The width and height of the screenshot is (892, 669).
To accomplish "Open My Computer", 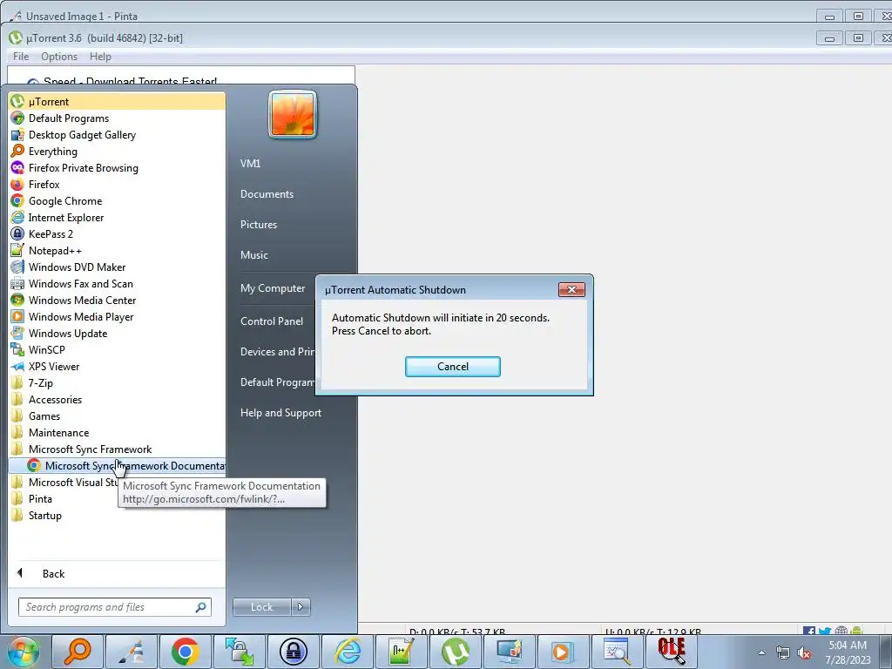I will click(x=273, y=288).
